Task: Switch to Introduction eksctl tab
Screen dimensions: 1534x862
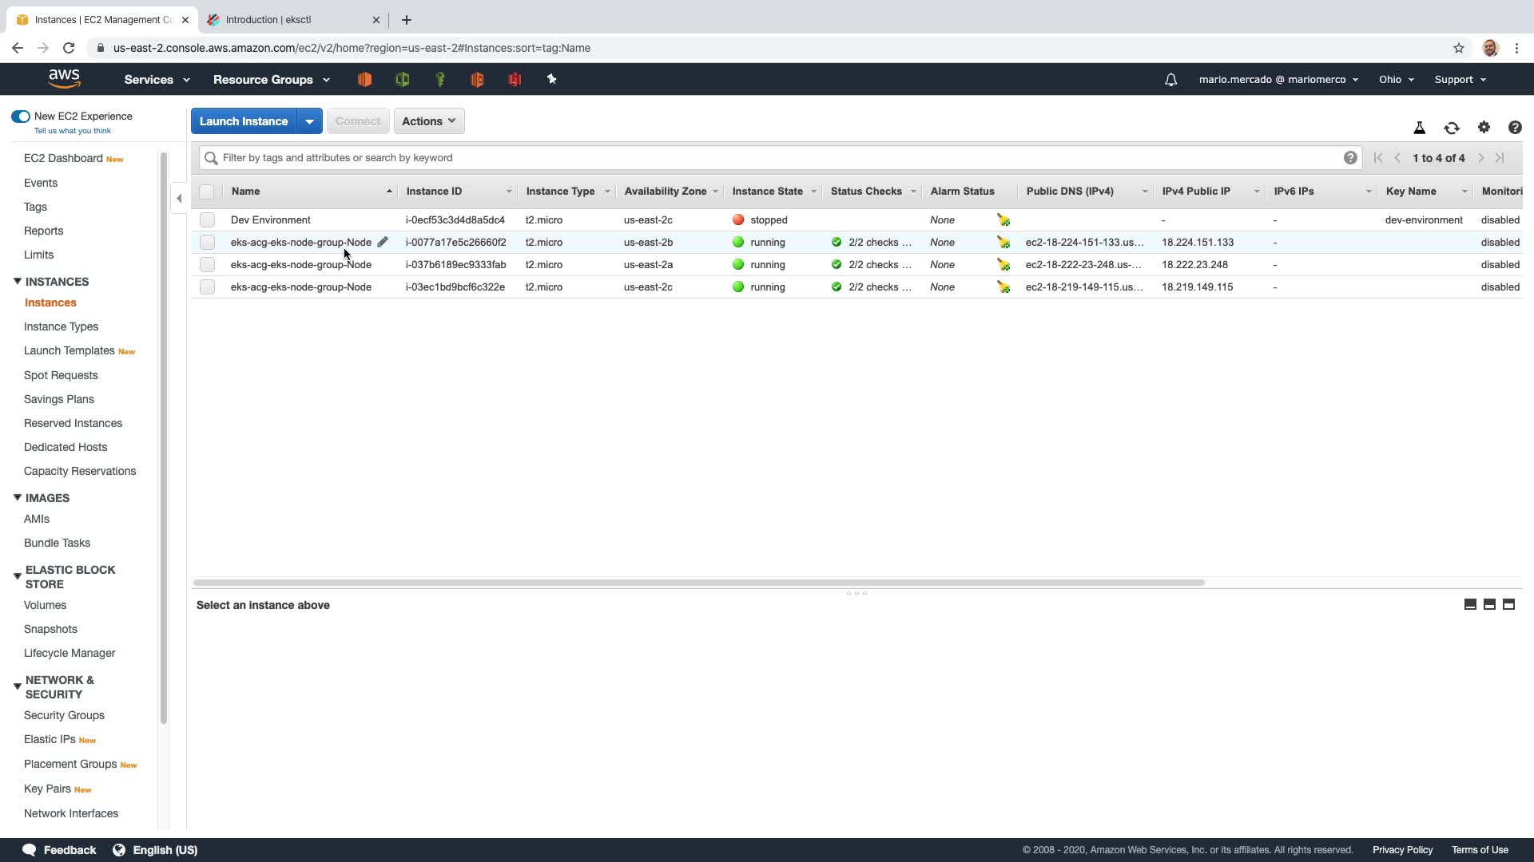Action: pyautogui.click(x=268, y=20)
